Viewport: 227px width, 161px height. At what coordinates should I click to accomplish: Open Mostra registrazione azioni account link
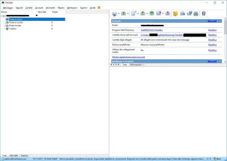click(129, 57)
